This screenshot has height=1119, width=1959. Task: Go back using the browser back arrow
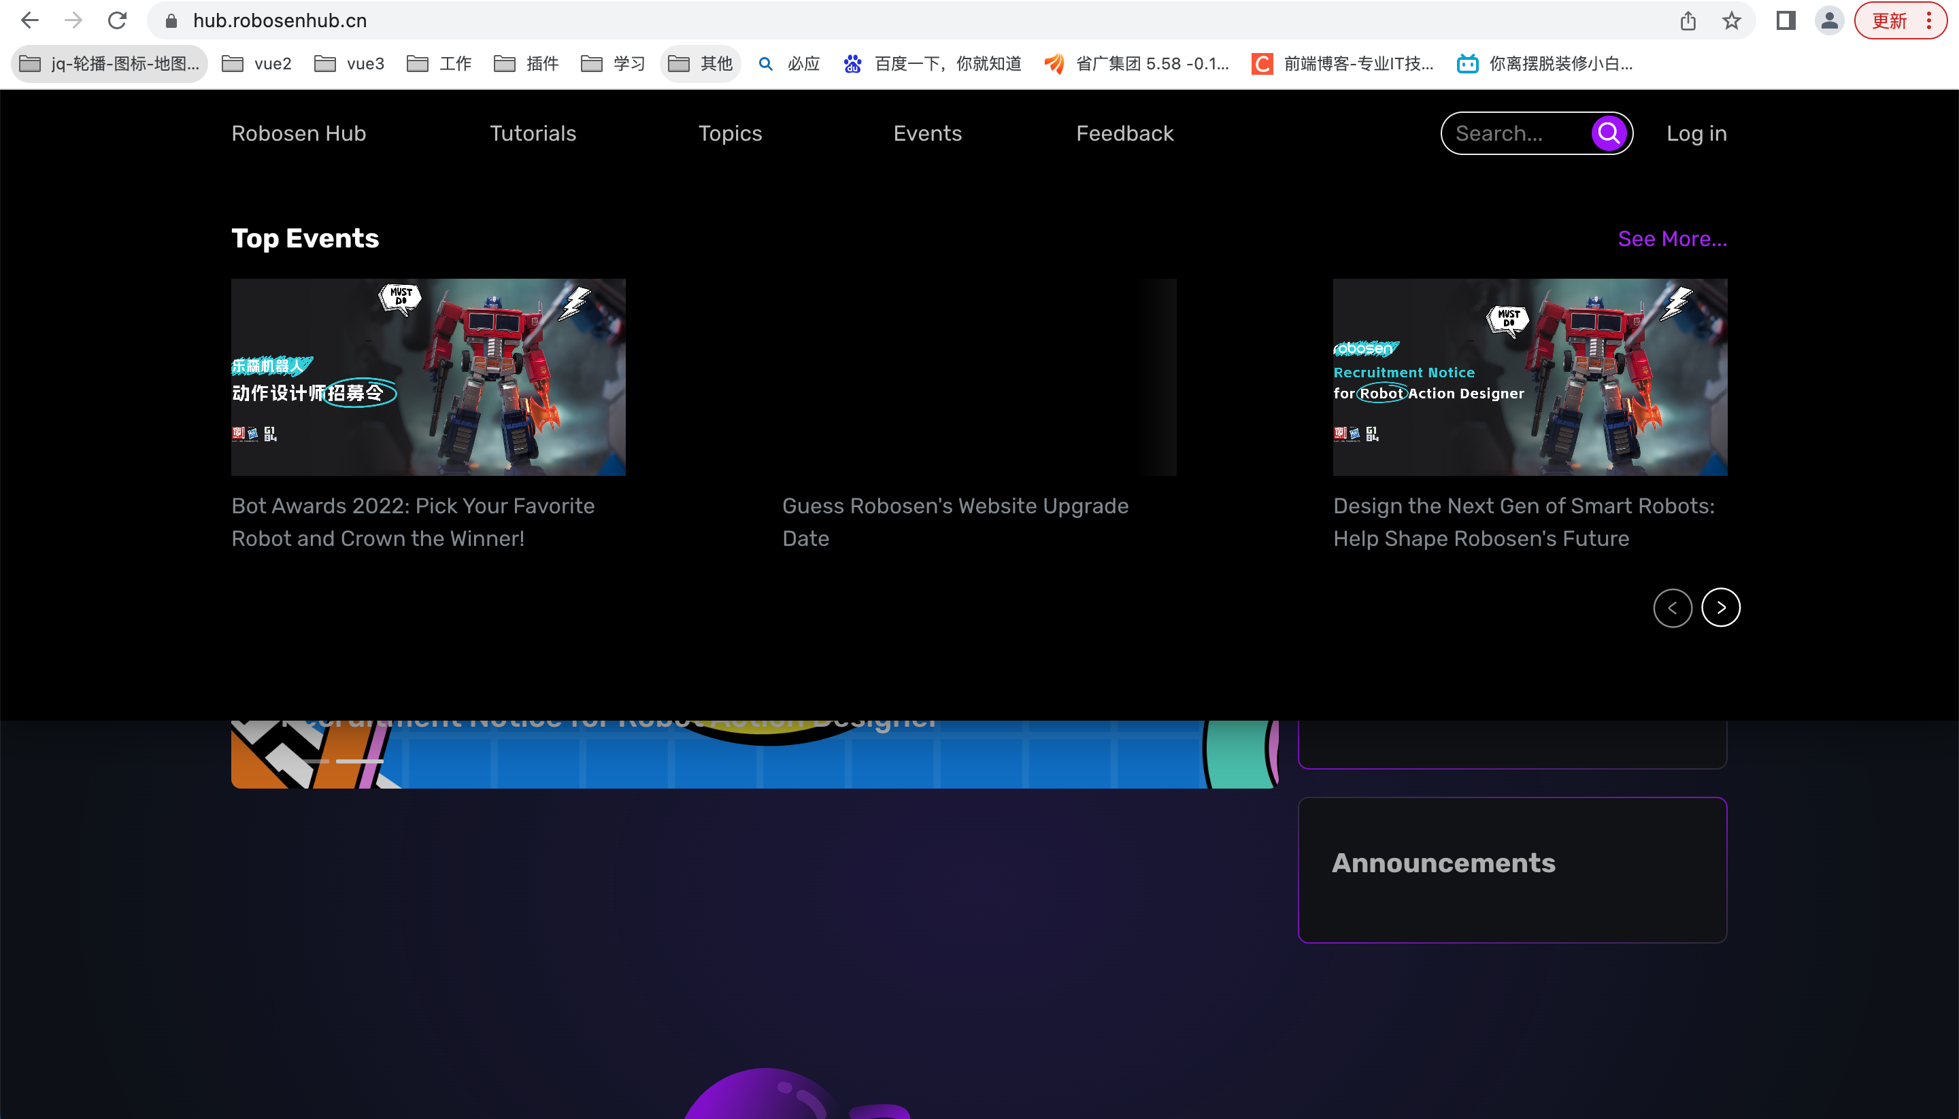click(x=29, y=21)
